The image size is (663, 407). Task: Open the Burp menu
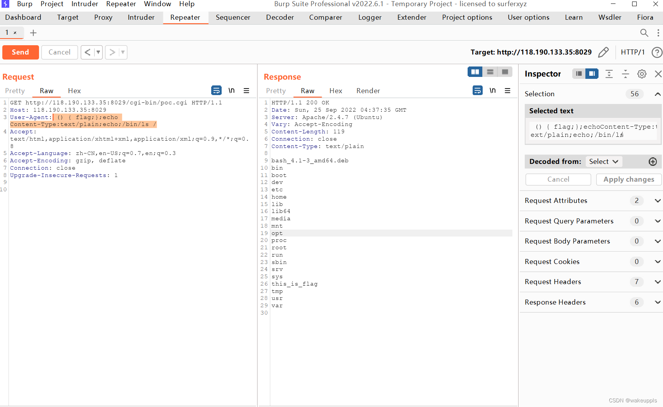25,4
